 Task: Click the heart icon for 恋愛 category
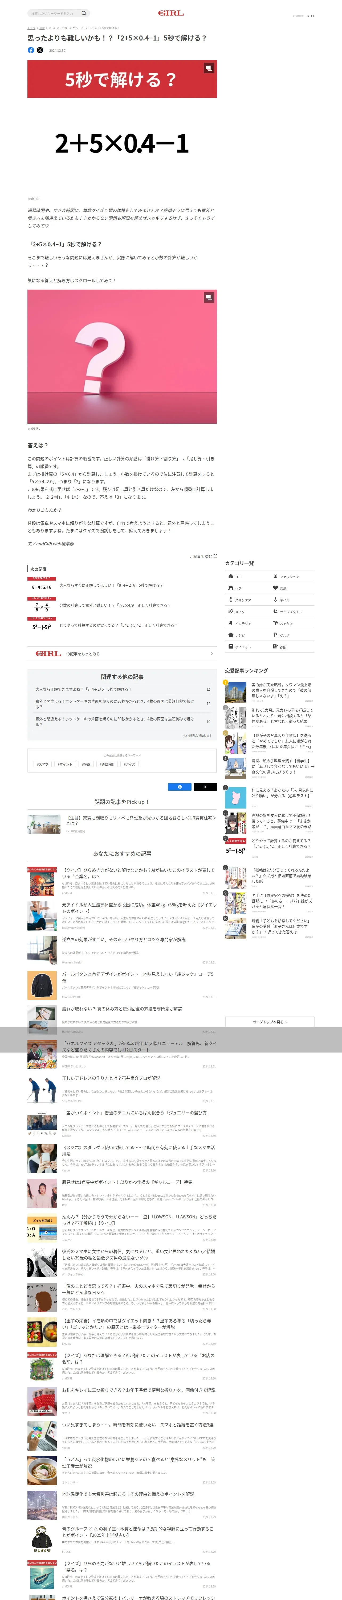point(276,588)
